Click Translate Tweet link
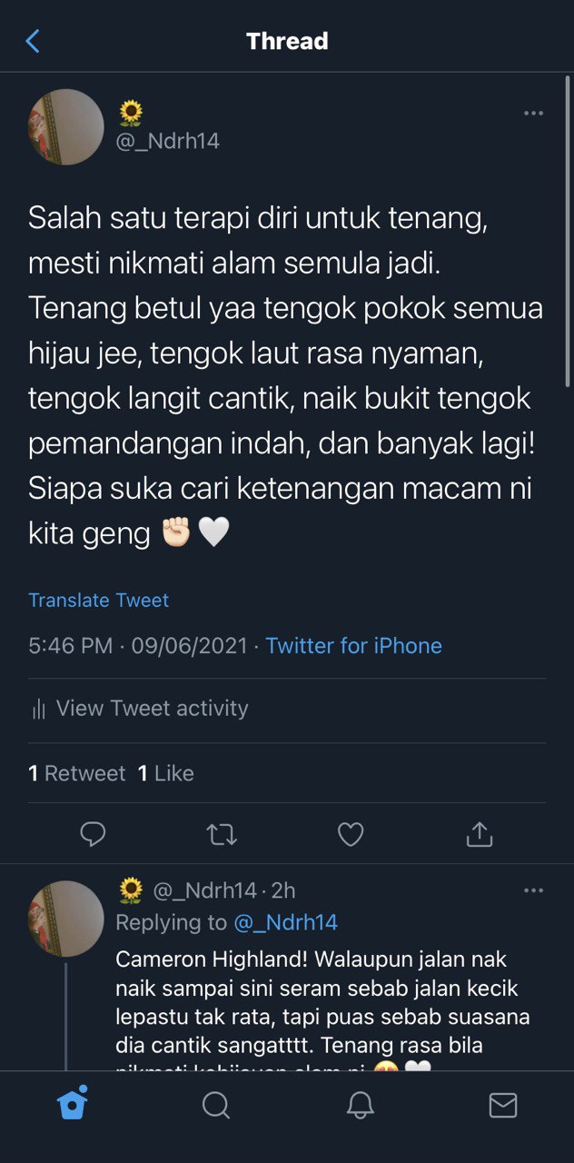This screenshot has height=1163, width=574. [98, 601]
